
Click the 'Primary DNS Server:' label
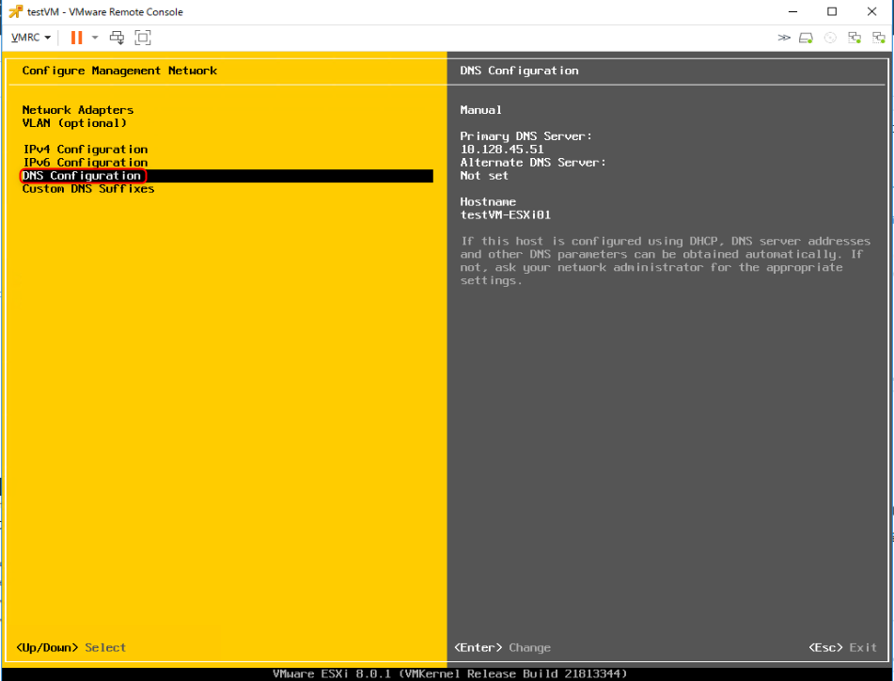point(525,135)
